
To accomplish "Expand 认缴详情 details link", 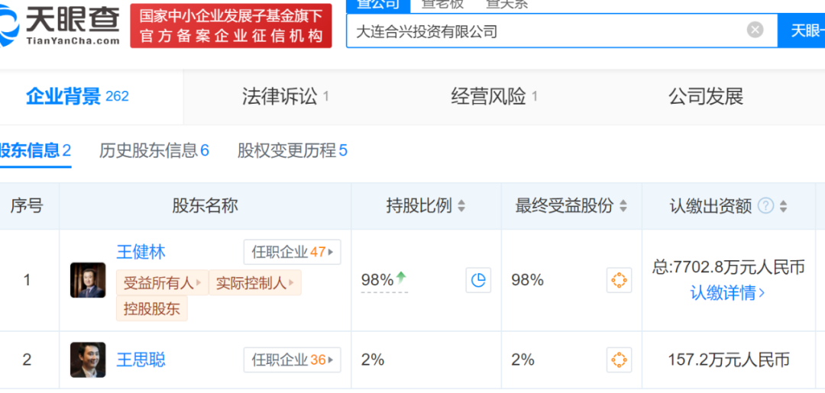I will tap(728, 292).
